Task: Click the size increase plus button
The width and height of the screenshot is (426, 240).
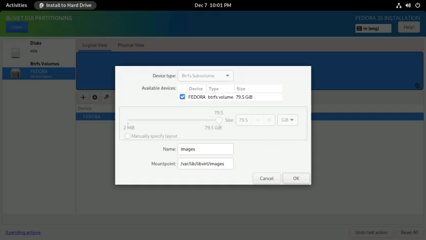Action: [269, 120]
